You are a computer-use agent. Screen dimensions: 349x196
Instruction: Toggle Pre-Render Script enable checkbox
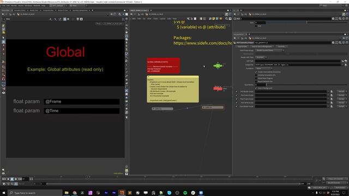(x=236, y=91)
